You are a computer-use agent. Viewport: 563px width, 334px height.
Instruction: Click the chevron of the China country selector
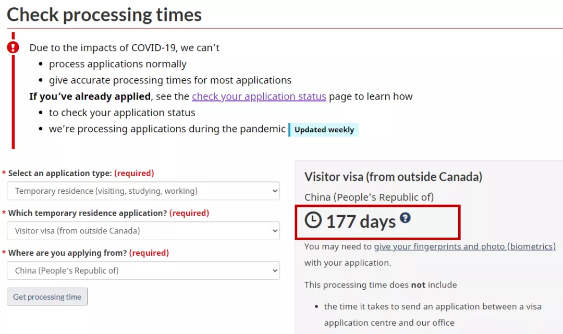tap(275, 270)
